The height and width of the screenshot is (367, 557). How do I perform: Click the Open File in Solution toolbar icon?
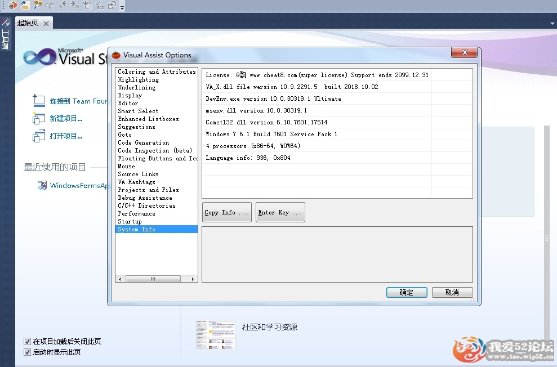pos(25,5)
